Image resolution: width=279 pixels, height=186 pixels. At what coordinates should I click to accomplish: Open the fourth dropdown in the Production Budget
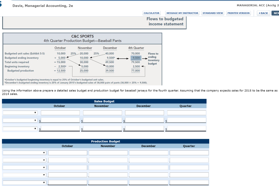click(24, 175)
